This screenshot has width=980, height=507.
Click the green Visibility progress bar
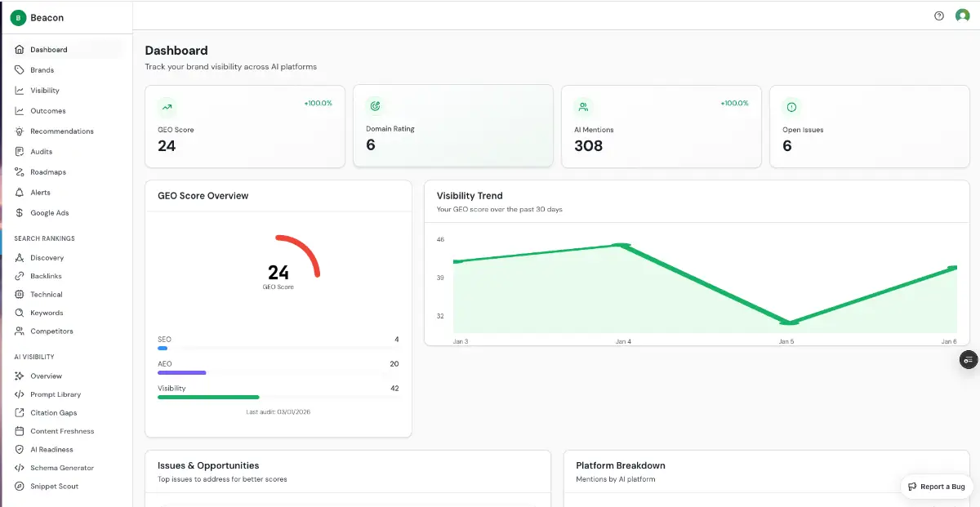[x=208, y=398]
